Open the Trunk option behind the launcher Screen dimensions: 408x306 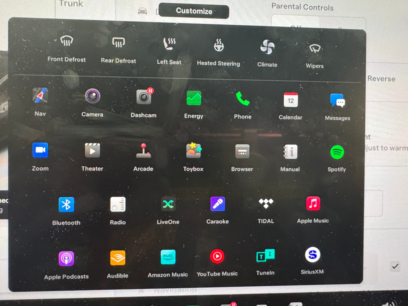[x=71, y=3]
